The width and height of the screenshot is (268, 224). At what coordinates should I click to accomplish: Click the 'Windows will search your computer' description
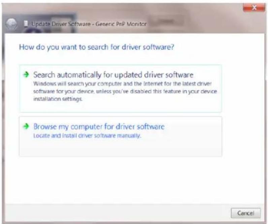pyautogui.click(x=122, y=84)
